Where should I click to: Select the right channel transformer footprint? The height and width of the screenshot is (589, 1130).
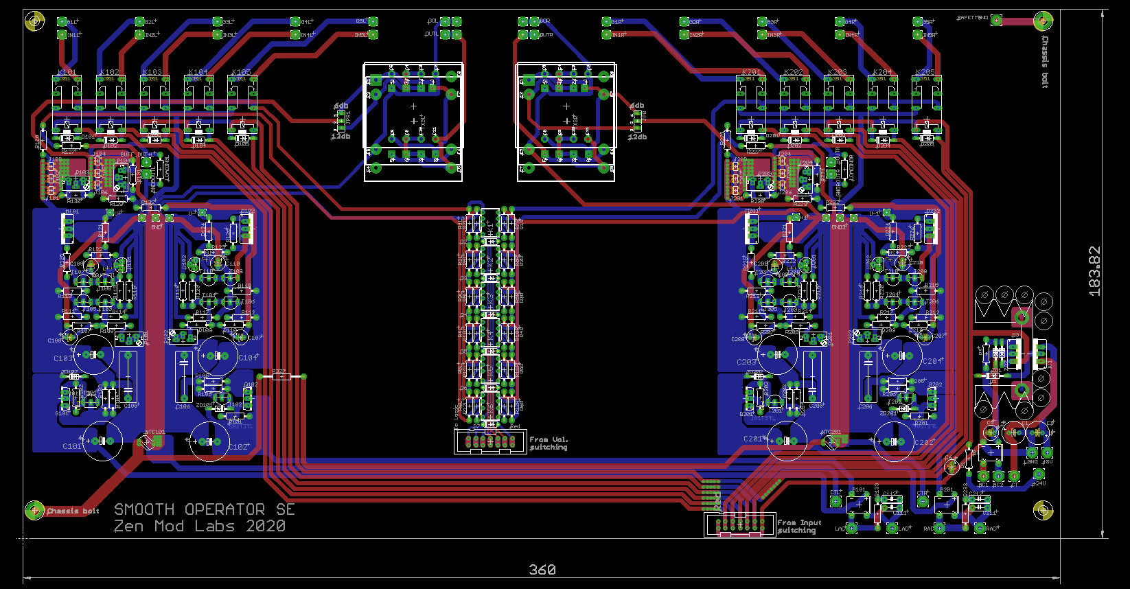(566, 122)
